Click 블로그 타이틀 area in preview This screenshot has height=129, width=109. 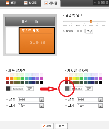coord(30,21)
